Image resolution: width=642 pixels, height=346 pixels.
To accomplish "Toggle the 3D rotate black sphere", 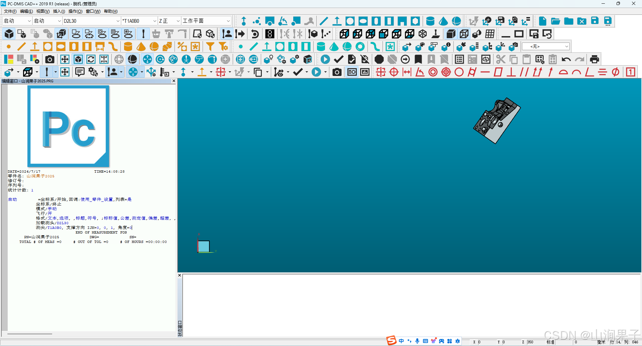I will click(x=132, y=59).
